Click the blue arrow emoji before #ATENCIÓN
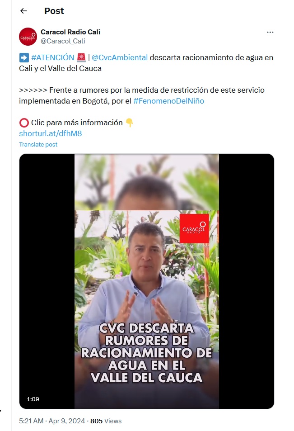The width and height of the screenshot is (294, 431). [24, 57]
